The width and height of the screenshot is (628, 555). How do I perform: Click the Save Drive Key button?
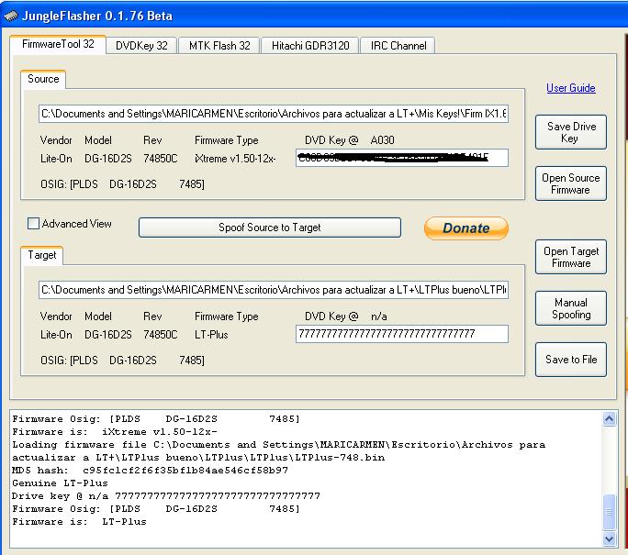tap(570, 132)
